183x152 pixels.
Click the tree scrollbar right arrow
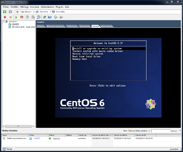[x=33, y=126]
